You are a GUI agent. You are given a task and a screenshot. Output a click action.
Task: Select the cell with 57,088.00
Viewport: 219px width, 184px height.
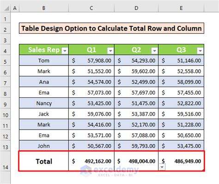pyautogui.click(x=136, y=135)
